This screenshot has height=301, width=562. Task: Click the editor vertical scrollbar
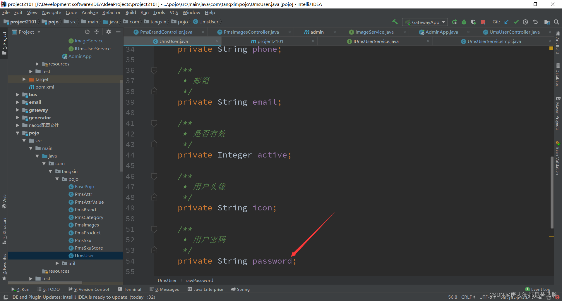pos(552,193)
